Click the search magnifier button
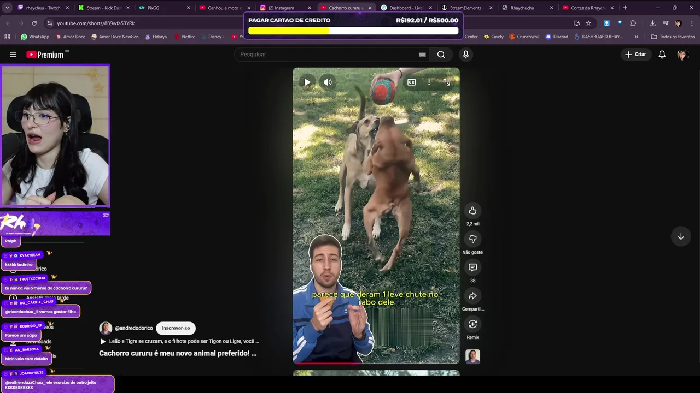The height and width of the screenshot is (393, 700). point(441,55)
